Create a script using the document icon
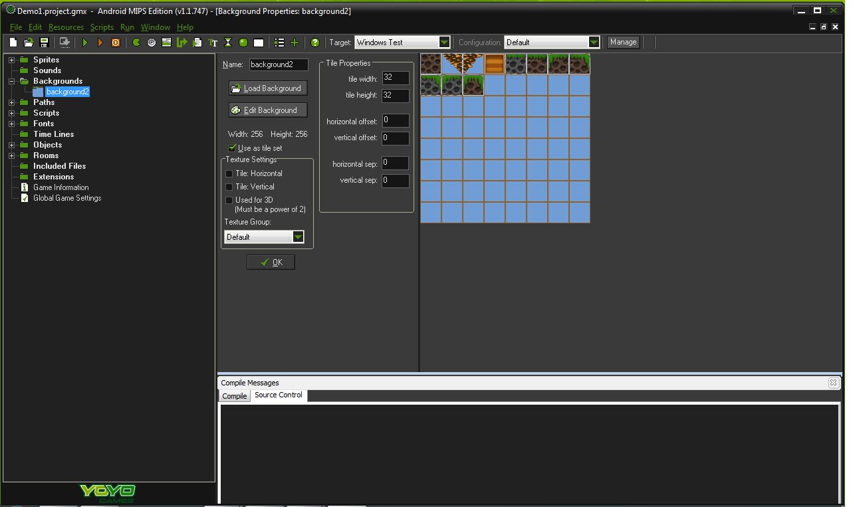This screenshot has height=507, width=851. (x=197, y=43)
